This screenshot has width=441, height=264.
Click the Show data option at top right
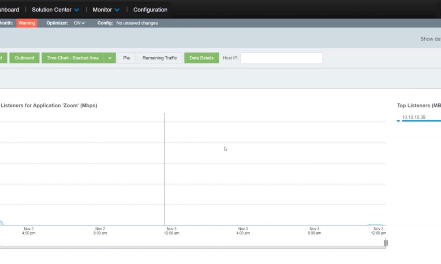[430, 39]
